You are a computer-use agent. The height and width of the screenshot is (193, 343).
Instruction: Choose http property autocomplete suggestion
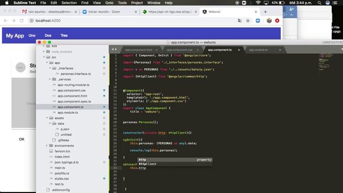click(175, 160)
